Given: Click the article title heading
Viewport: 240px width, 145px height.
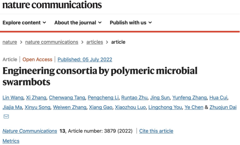Looking at the screenshot, I should 100,76.
